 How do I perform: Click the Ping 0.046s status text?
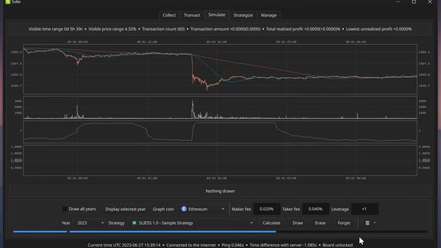[233, 245]
